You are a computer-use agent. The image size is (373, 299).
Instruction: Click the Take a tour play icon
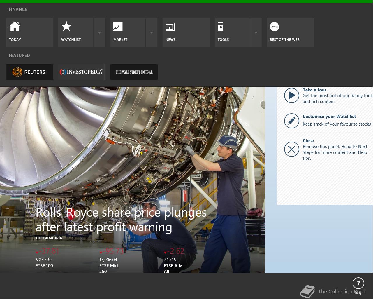(x=292, y=95)
